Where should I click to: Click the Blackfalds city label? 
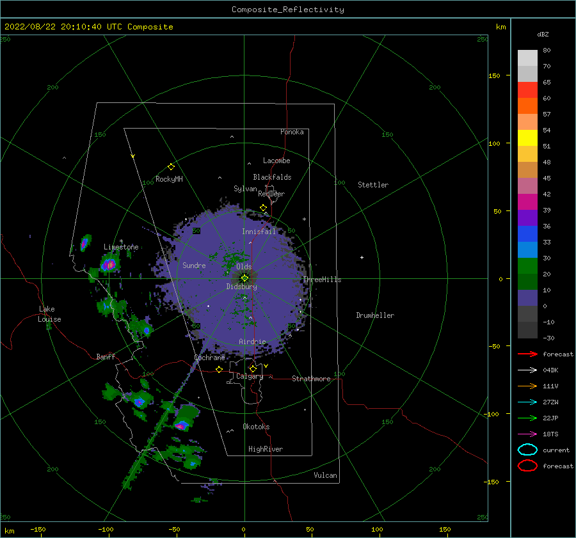(x=272, y=177)
